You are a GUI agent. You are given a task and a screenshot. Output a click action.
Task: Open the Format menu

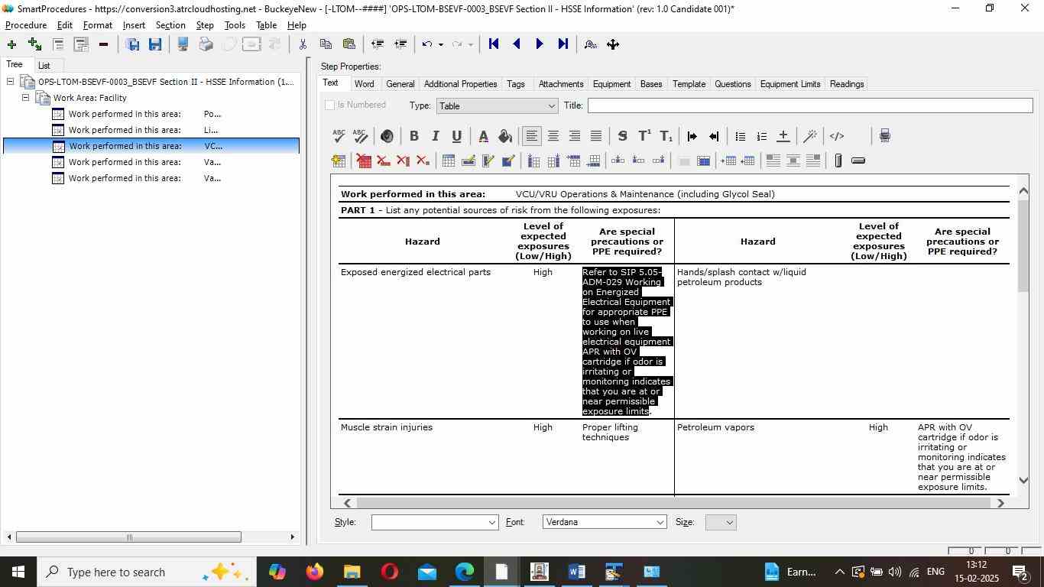click(x=98, y=25)
